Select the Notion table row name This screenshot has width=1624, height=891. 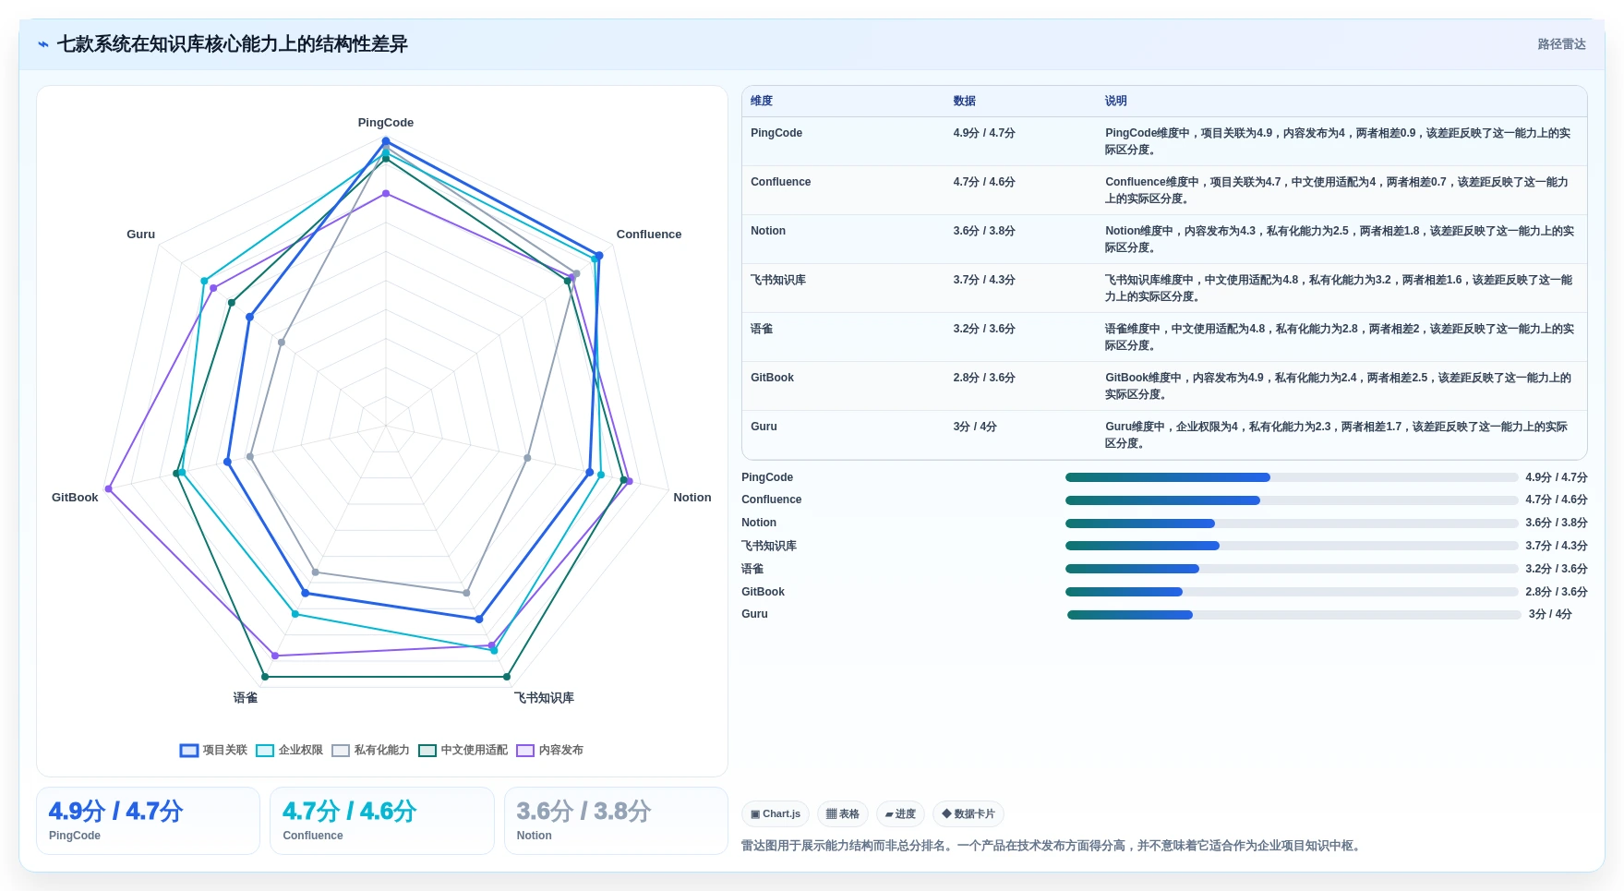coord(768,231)
